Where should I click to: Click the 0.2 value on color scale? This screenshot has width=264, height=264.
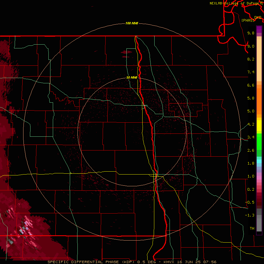pos(251,189)
